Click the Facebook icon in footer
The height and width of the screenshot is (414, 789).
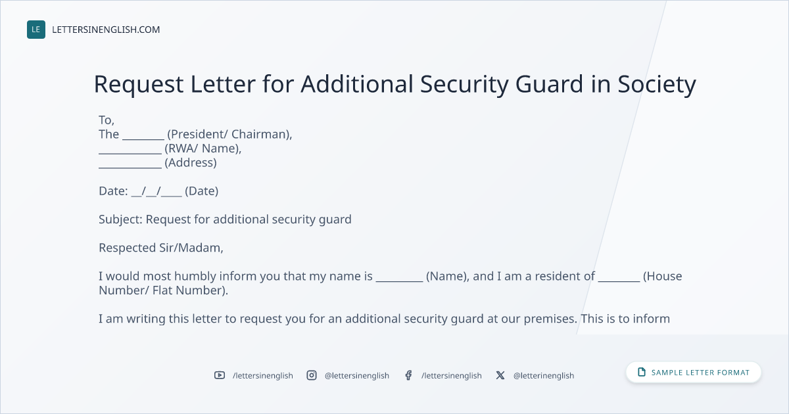click(408, 375)
